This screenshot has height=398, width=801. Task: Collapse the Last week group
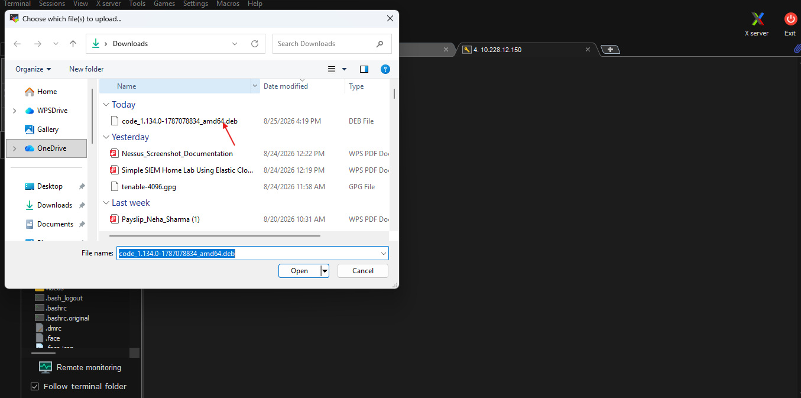(x=106, y=203)
